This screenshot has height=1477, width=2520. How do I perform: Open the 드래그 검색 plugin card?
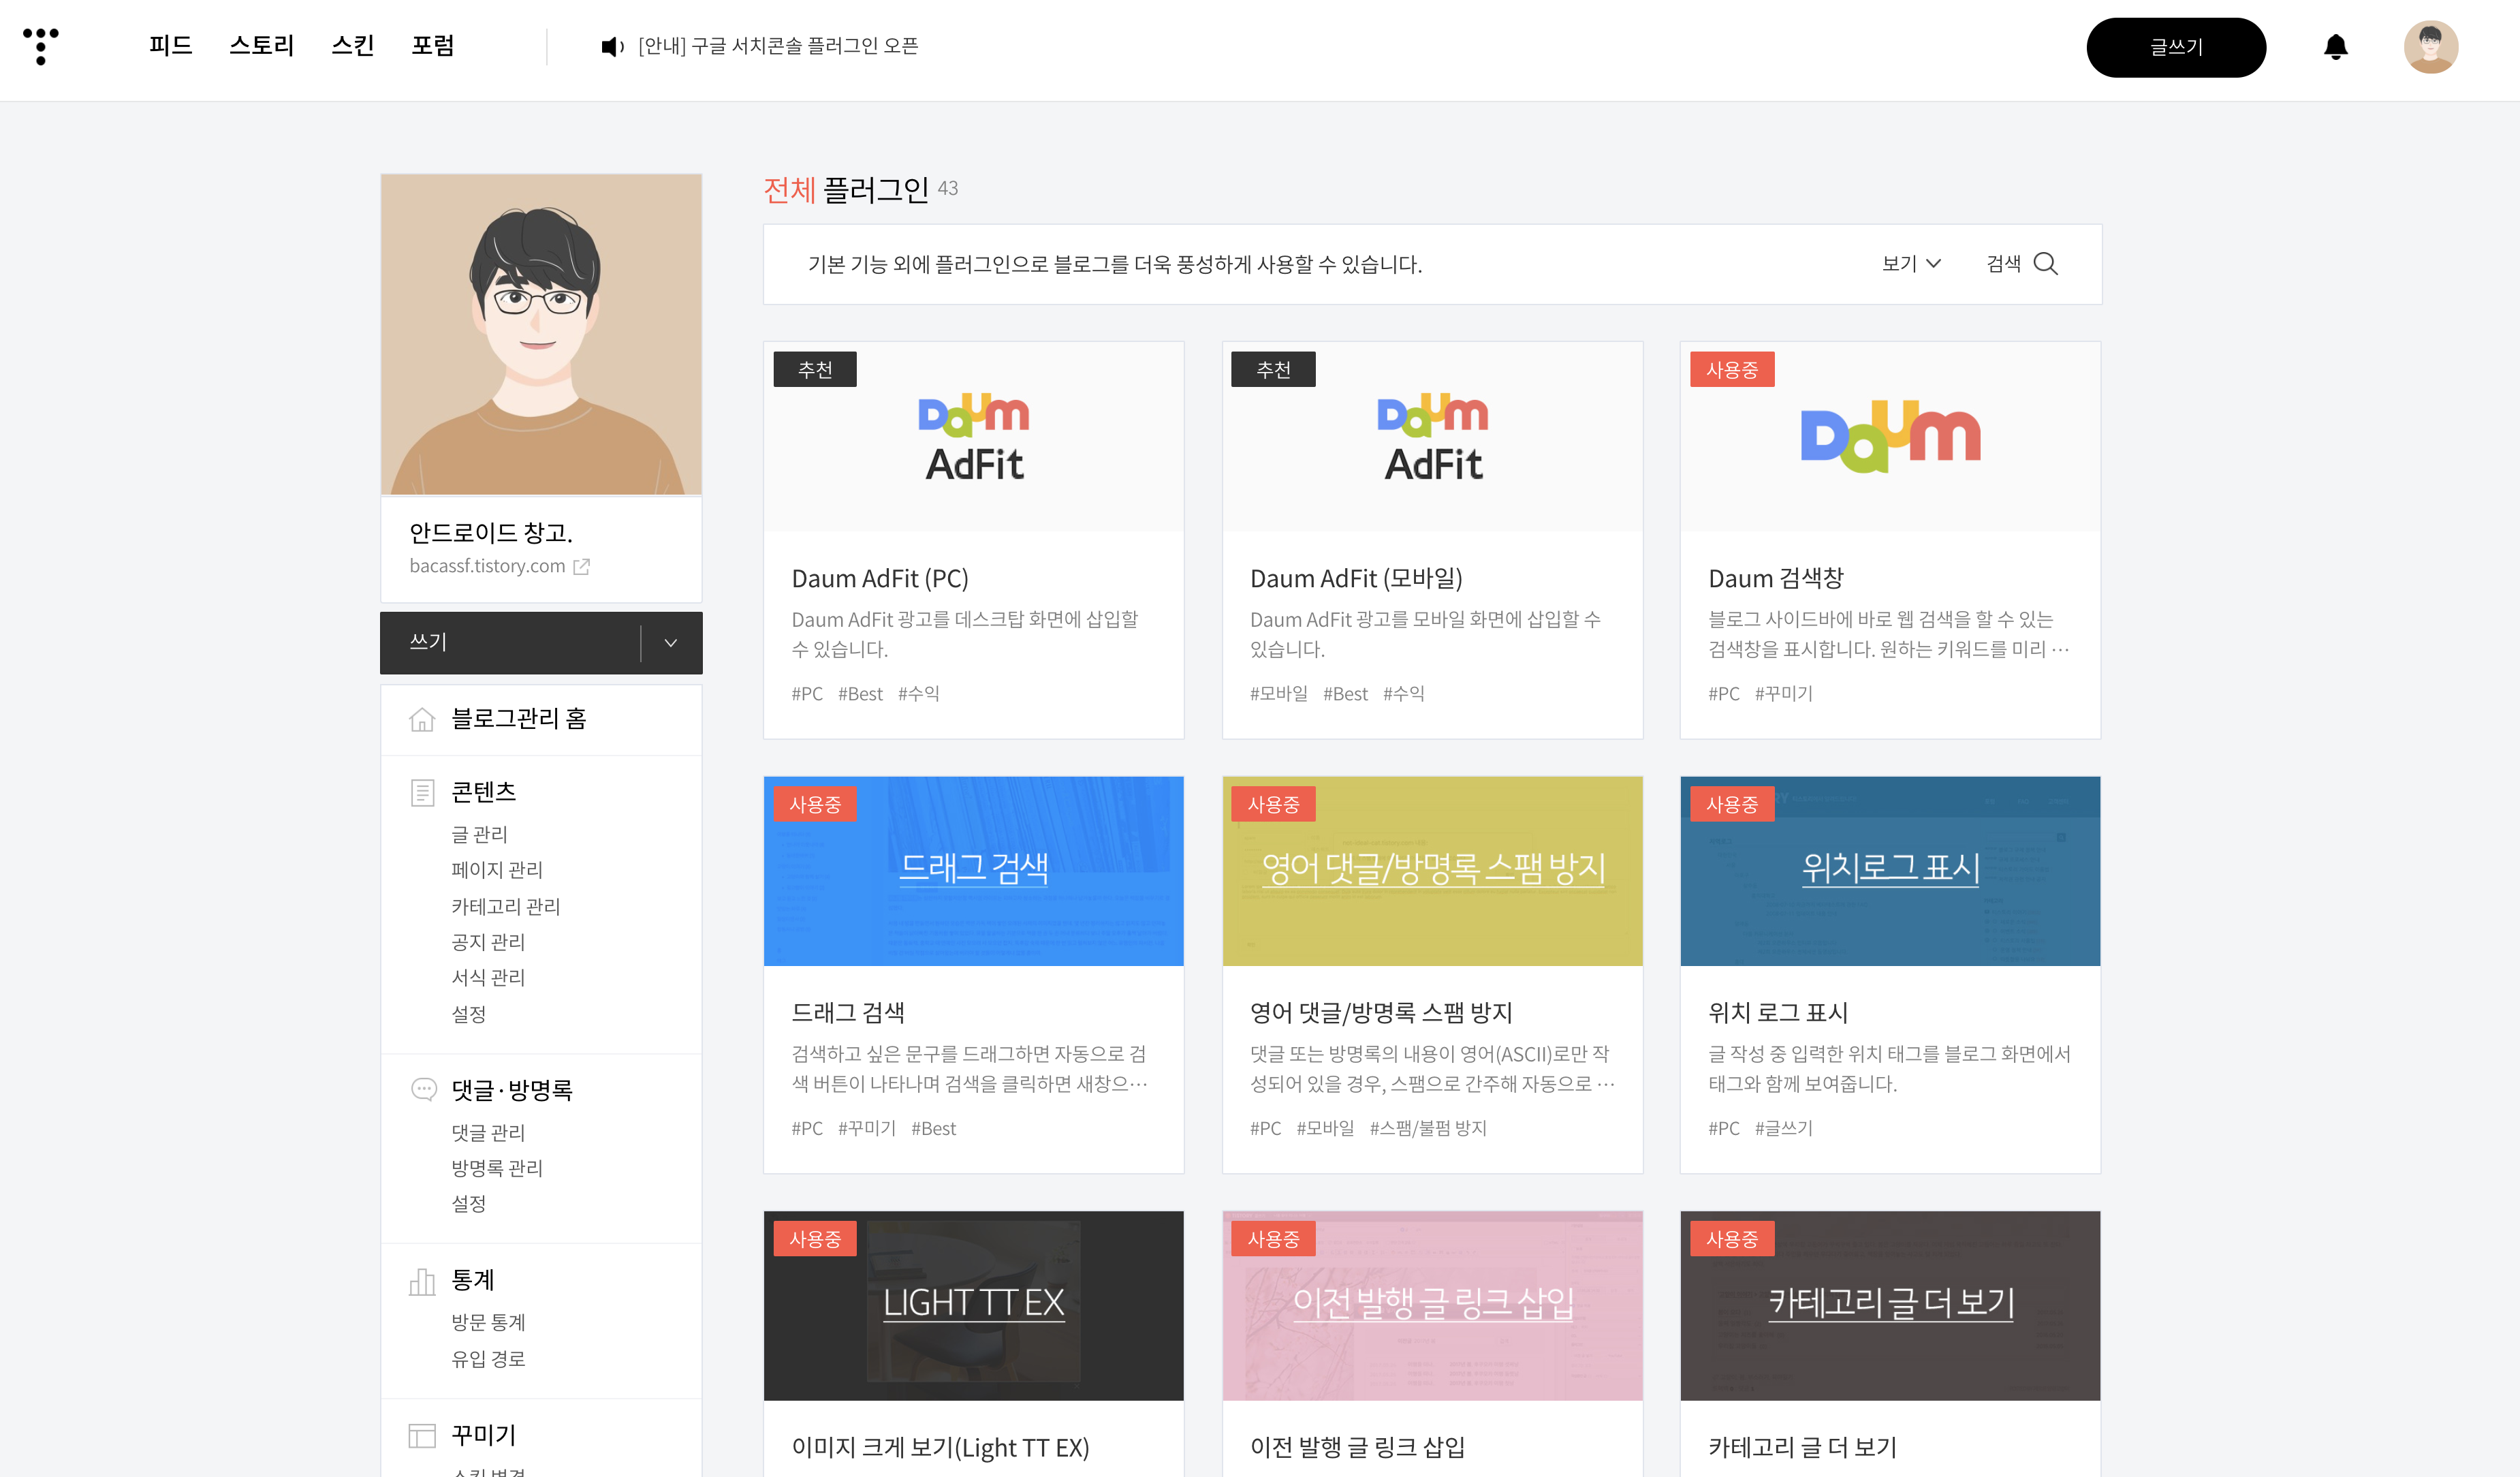click(x=973, y=975)
